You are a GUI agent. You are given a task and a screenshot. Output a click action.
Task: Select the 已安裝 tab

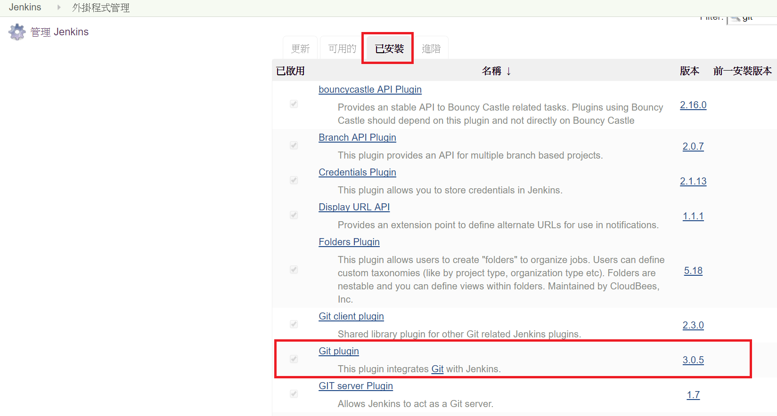(x=389, y=48)
